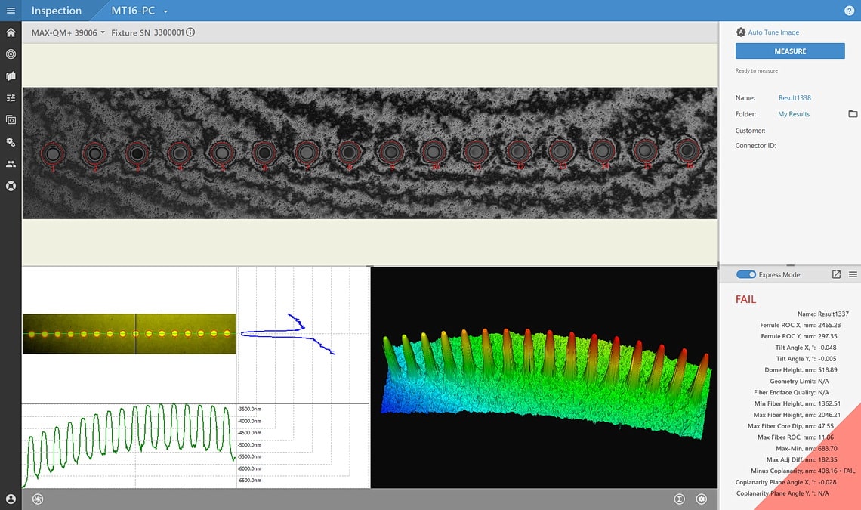Select the Tilt Angle X value -0.048
The height and width of the screenshot is (510, 861).
827,348
